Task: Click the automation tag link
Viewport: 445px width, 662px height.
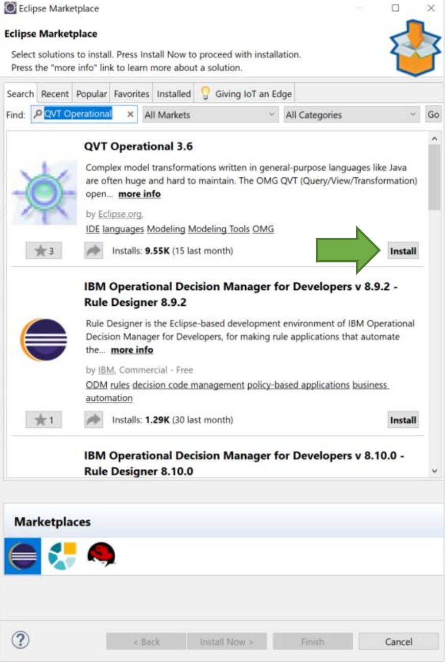Action: click(109, 398)
